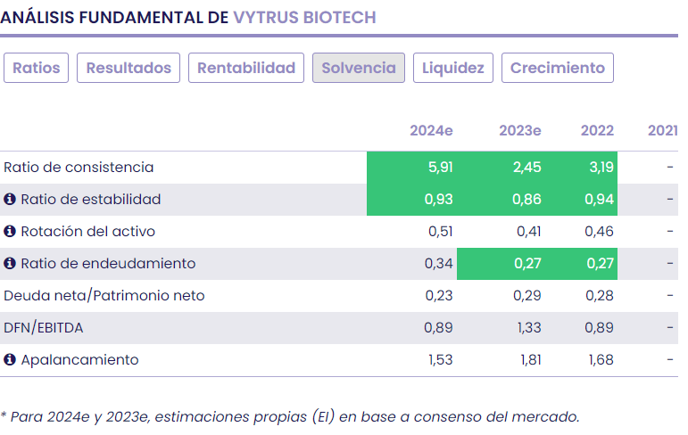Click the Apalancamiento 2024e value 1,53
688x435 pixels.
[440, 360]
